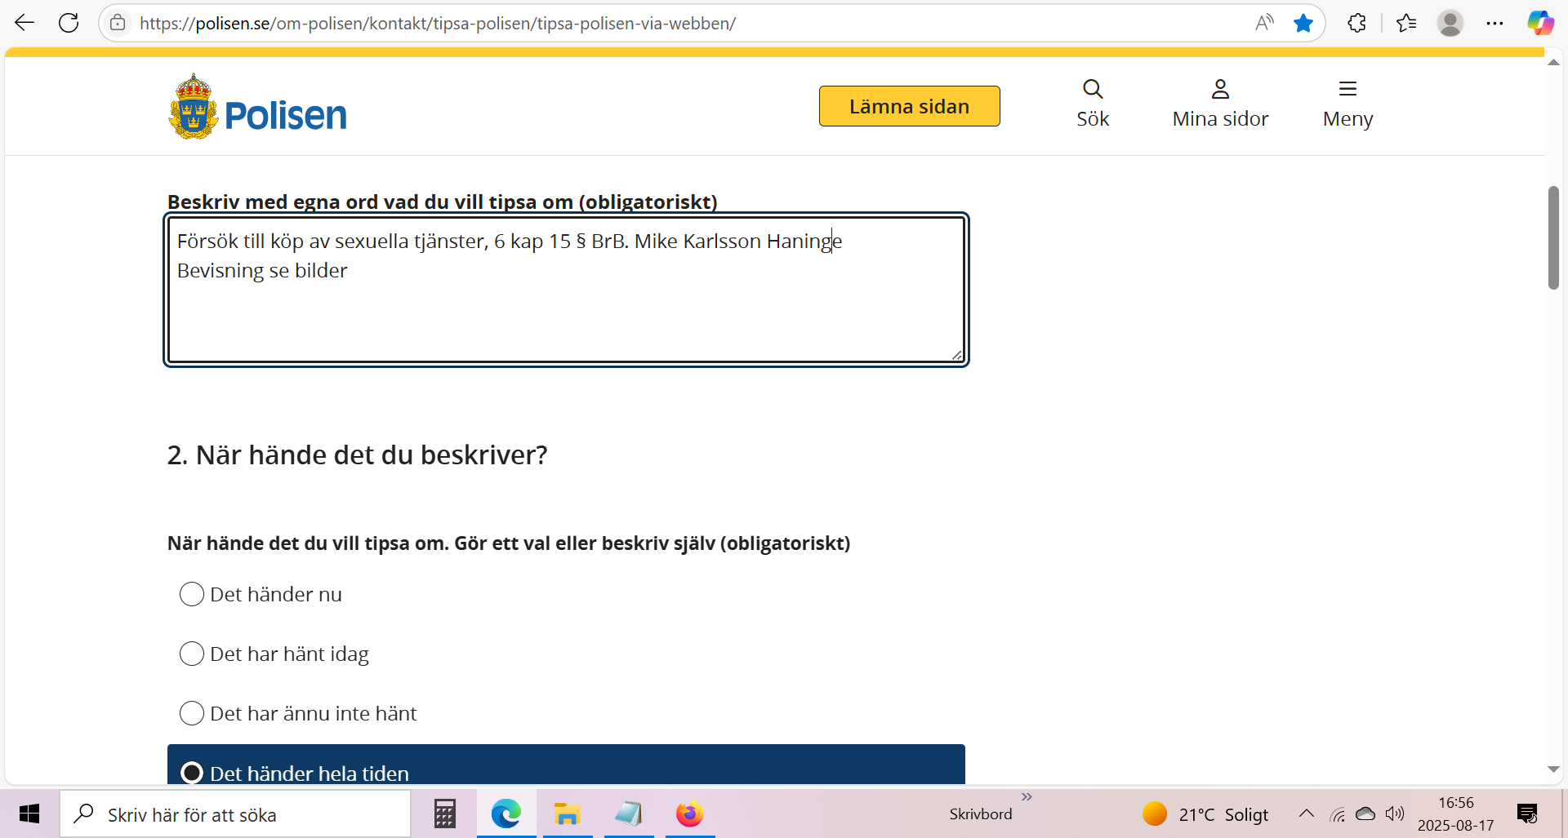
Task: Open Mina sidor account page
Action: coord(1219,104)
